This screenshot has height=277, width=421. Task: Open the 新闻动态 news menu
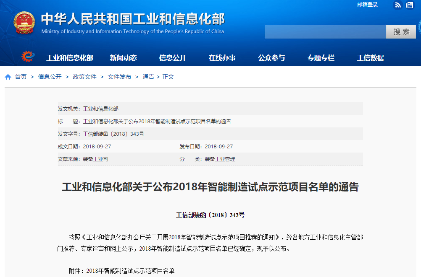click(x=123, y=58)
